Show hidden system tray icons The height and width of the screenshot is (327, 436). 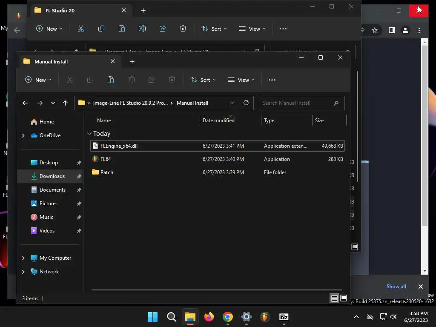coord(356,317)
